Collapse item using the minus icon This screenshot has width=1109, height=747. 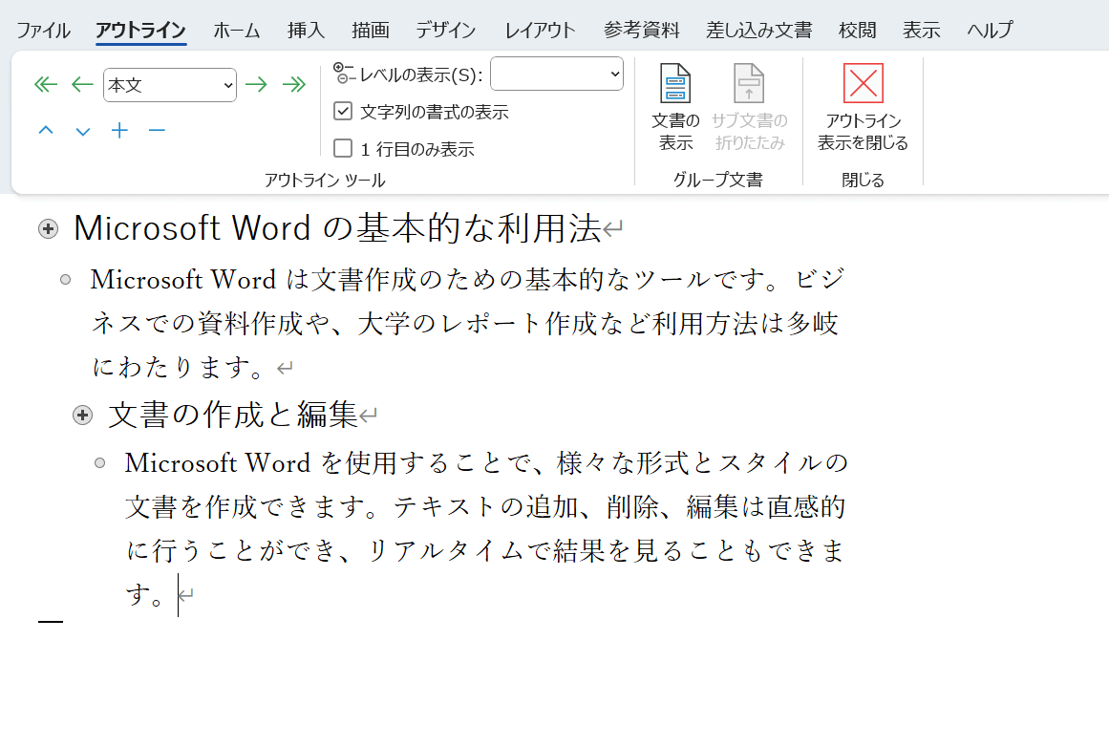tap(157, 131)
